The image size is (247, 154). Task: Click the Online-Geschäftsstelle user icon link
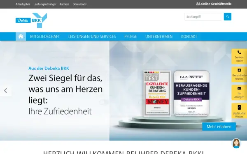[214, 4]
